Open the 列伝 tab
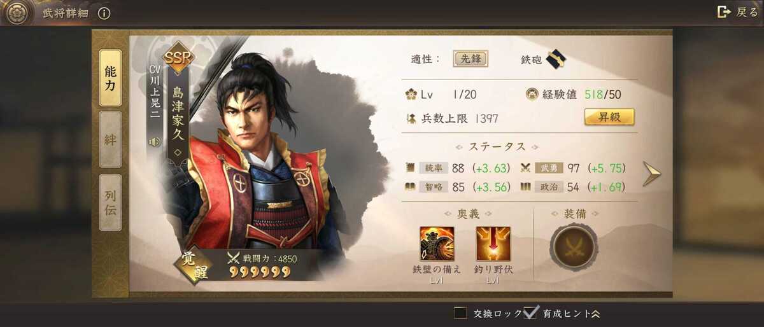Screen dimensions: 764x327 point(110,202)
